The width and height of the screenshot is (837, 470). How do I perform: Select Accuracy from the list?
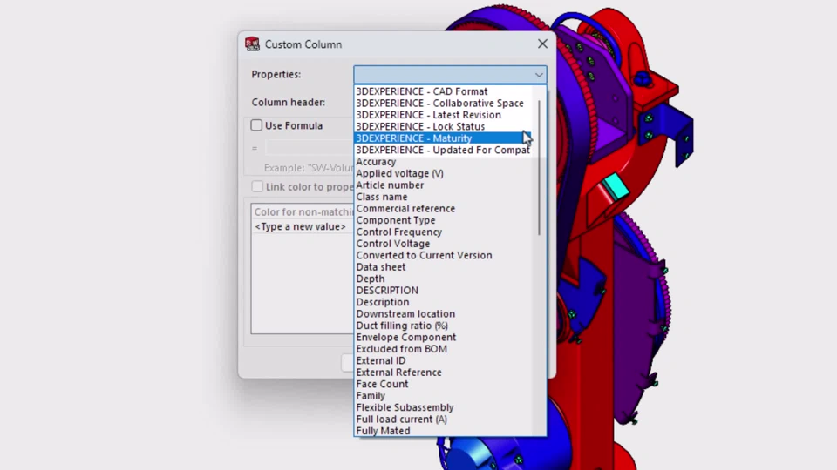coord(443,162)
